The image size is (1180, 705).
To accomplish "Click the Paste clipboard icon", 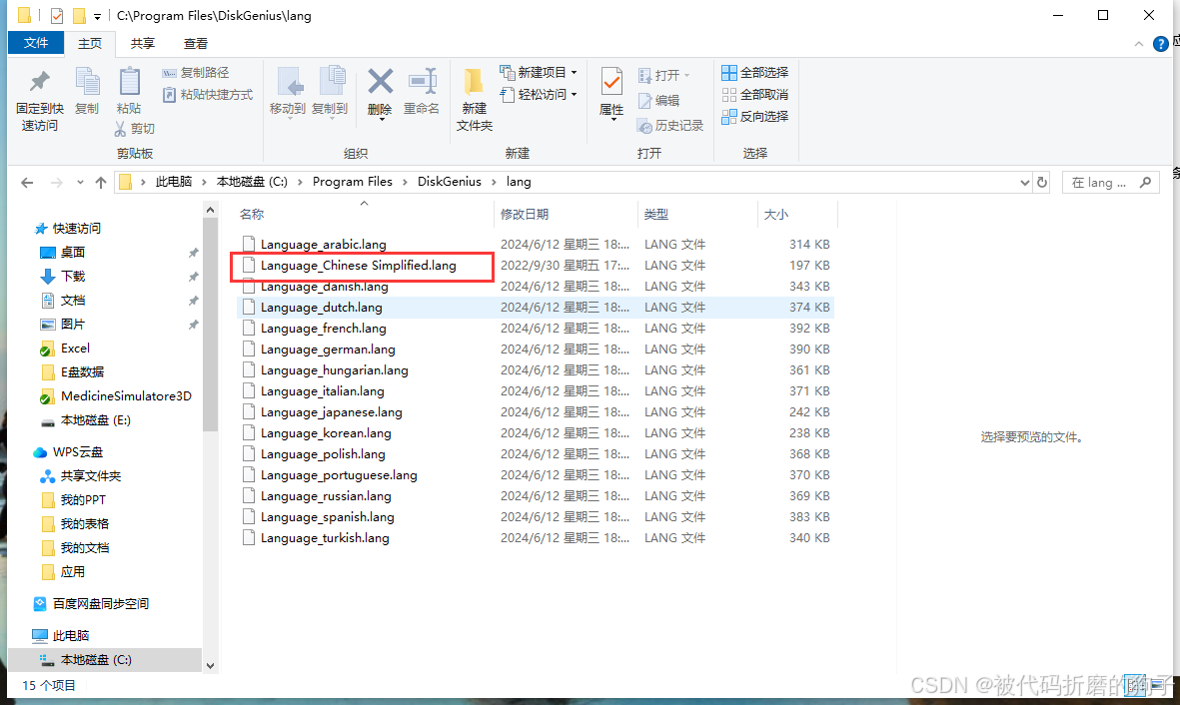I will click(129, 82).
